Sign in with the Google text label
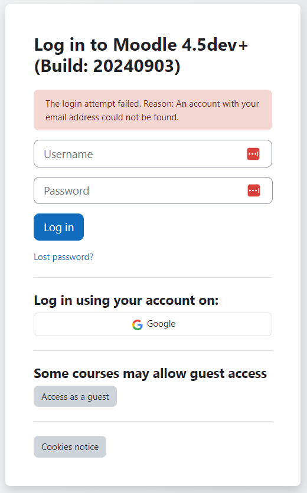The width and height of the screenshot is (307, 493). [161, 324]
